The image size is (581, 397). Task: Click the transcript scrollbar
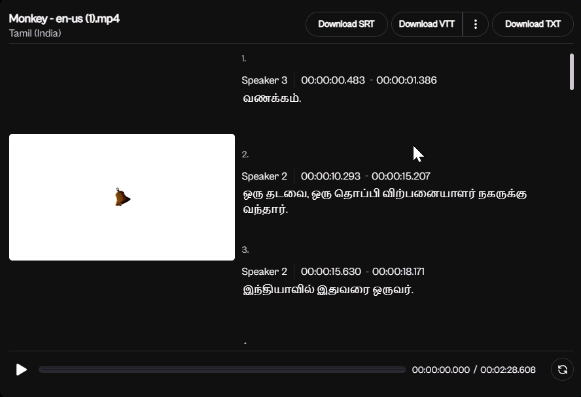[572, 72]
